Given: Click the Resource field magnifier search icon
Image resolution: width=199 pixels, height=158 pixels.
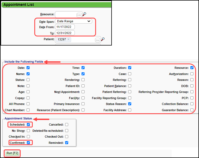Looking at the screenshot, I should (x=84, y=14).
